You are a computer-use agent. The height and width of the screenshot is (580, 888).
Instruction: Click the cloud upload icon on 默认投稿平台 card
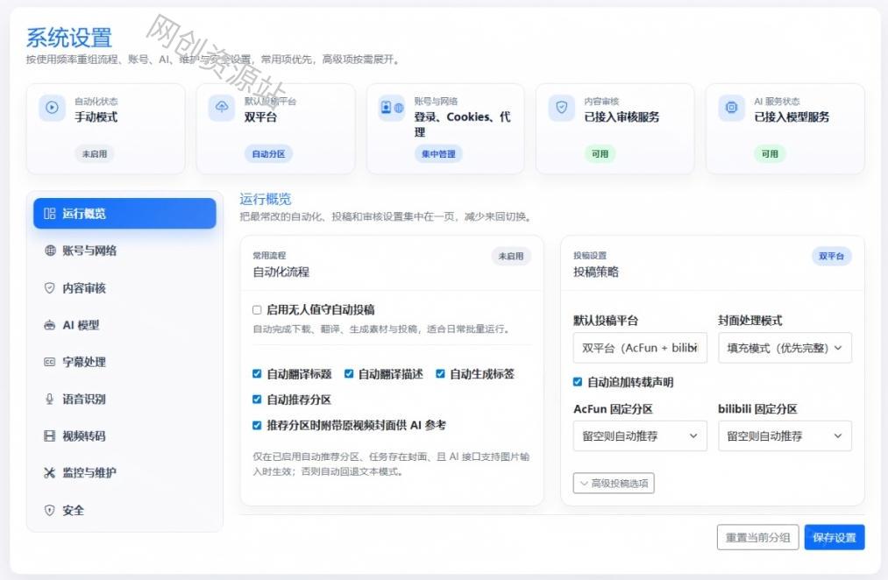(x=222, y=107)
